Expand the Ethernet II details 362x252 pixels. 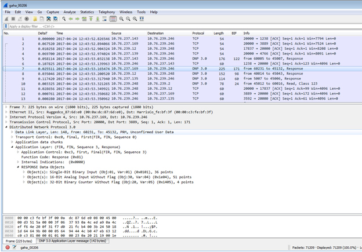click(6, 112)
